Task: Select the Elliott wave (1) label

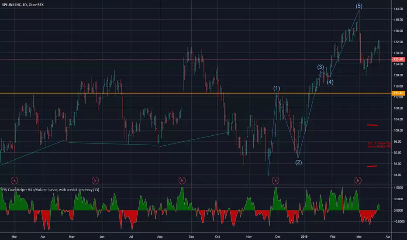Action: point(277,89)
